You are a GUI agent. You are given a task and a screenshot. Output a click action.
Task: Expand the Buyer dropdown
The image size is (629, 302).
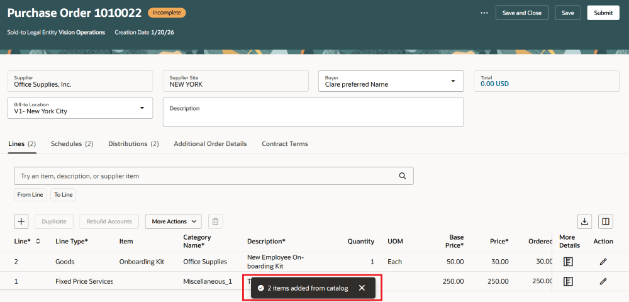pos(453,81)
